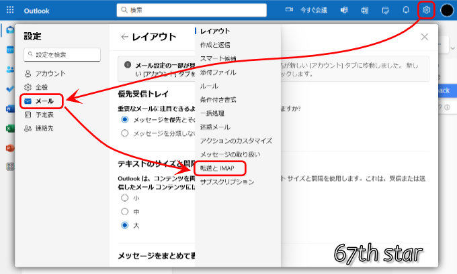
Task: Open the more apps icon in rail
Action: tap(10, 167)
